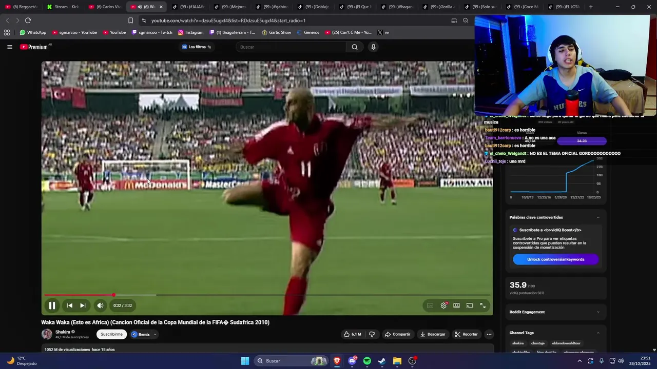Screen dimensions: 657x369
Task: Run search with the magnifier button
Action: [355, 47]
